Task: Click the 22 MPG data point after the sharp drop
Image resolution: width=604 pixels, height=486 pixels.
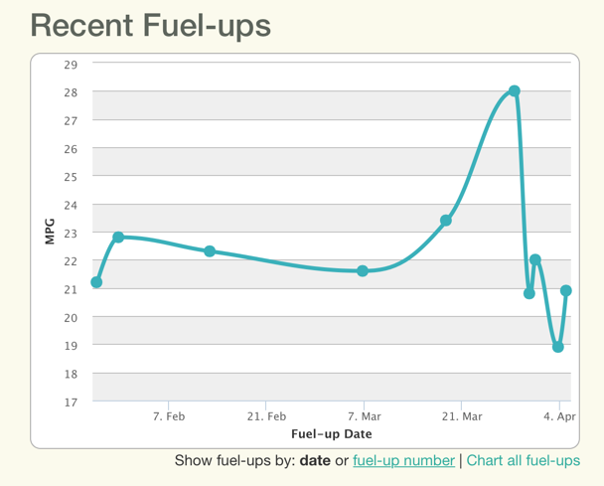Action: tap(535, 259)
